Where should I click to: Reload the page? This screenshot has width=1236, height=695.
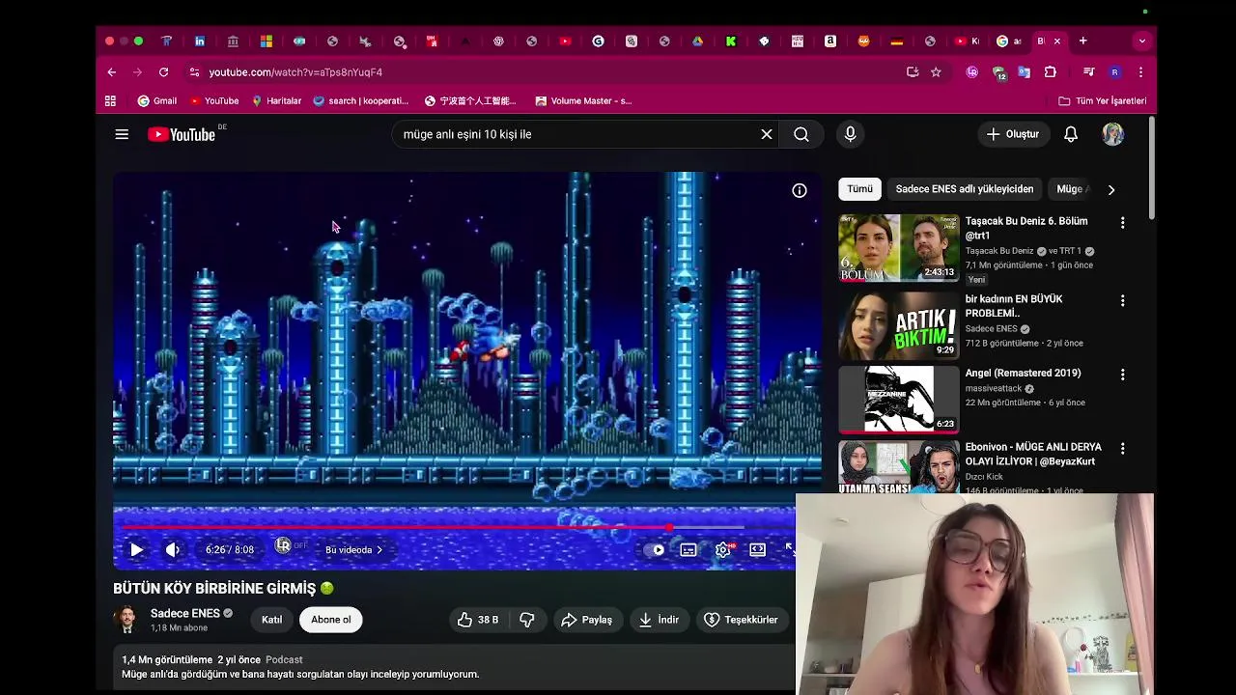(x=163, y=72)
